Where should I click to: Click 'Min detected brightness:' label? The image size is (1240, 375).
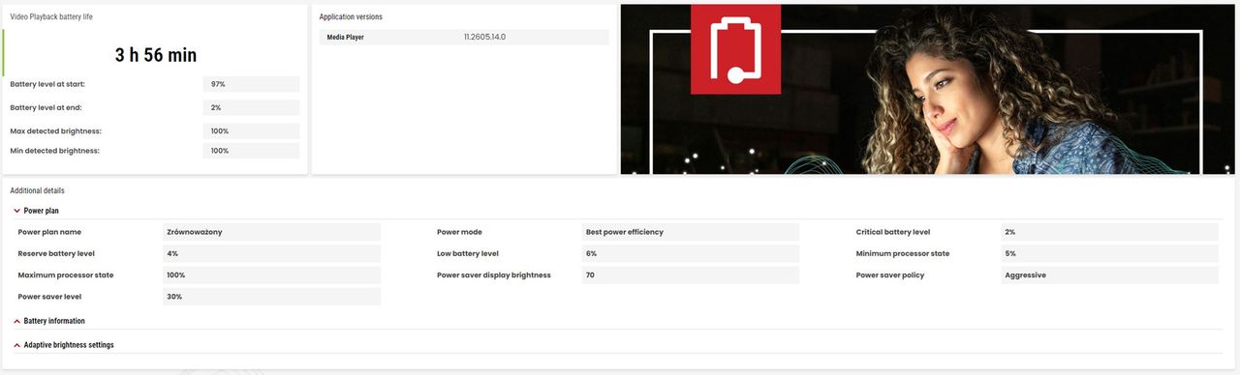54,151
